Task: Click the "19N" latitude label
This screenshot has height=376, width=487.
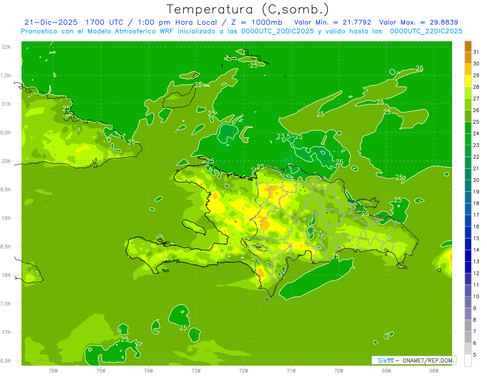Action: 6,218
